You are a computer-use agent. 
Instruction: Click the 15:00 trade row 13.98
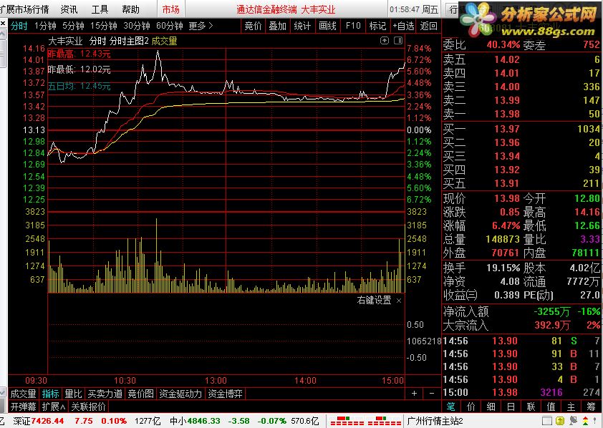click(521, 393)
